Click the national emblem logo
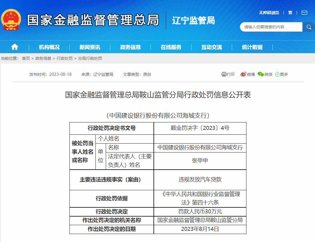 tap(11, 20)
